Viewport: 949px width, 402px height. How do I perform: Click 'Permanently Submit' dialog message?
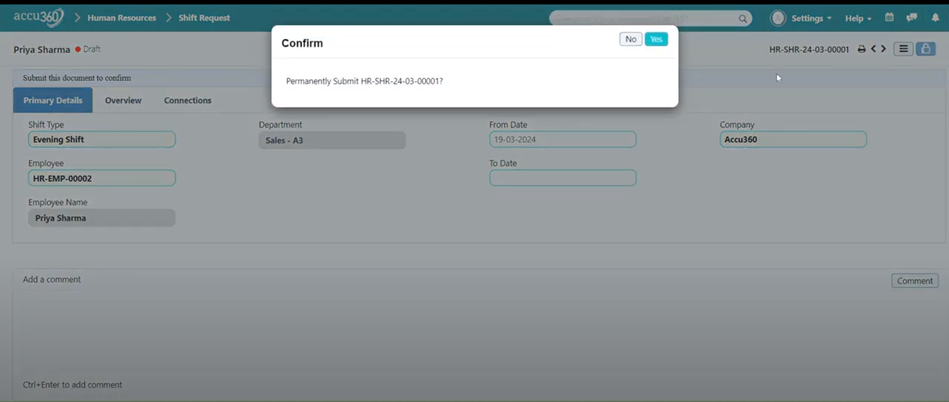tap(364, 81)
